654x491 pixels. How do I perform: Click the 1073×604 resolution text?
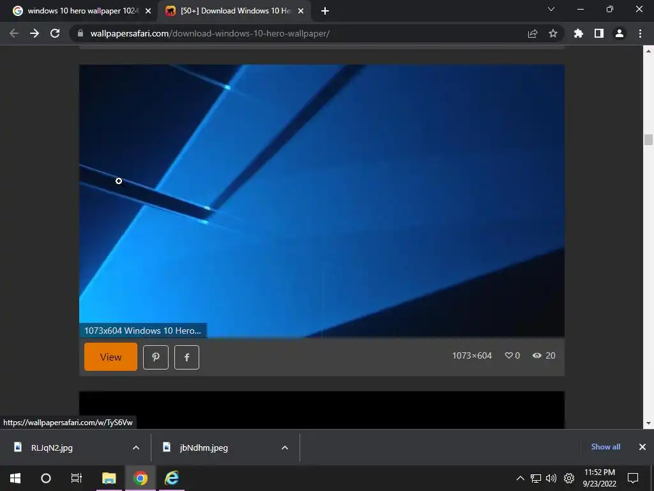pos(472,355)
